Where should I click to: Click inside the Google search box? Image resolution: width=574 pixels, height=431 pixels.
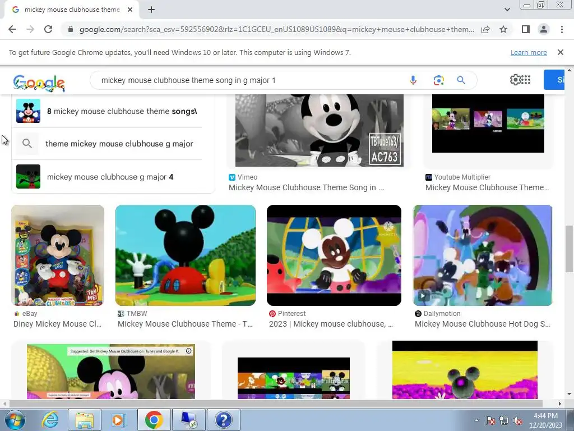pos(253,80)
